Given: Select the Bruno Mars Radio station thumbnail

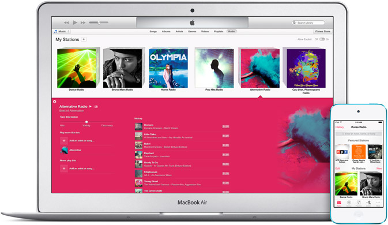Looking at the screenshot, I should point(122,68).
